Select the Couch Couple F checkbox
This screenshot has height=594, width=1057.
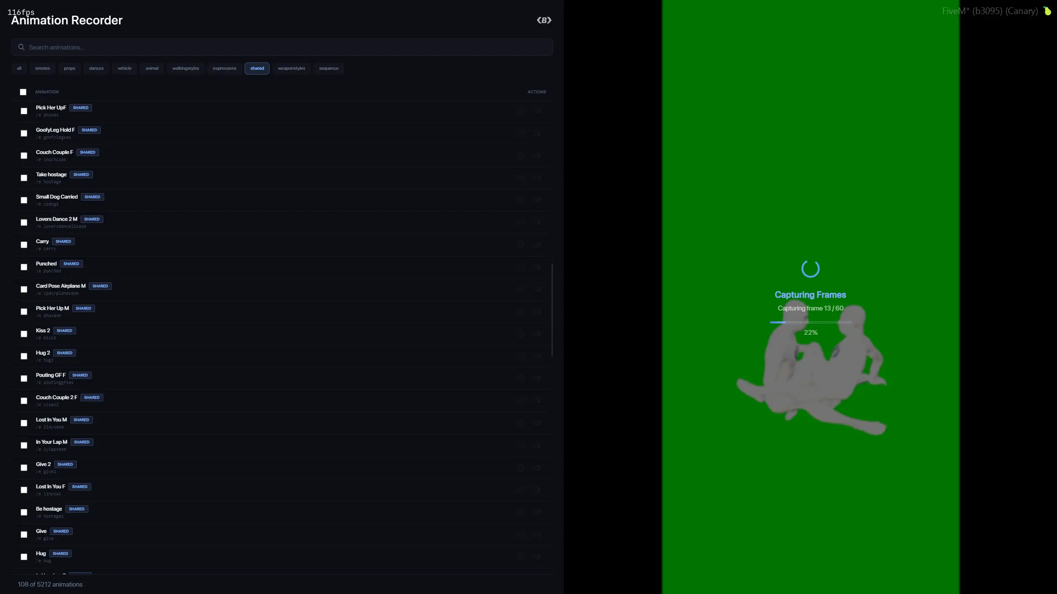[24, 156]
